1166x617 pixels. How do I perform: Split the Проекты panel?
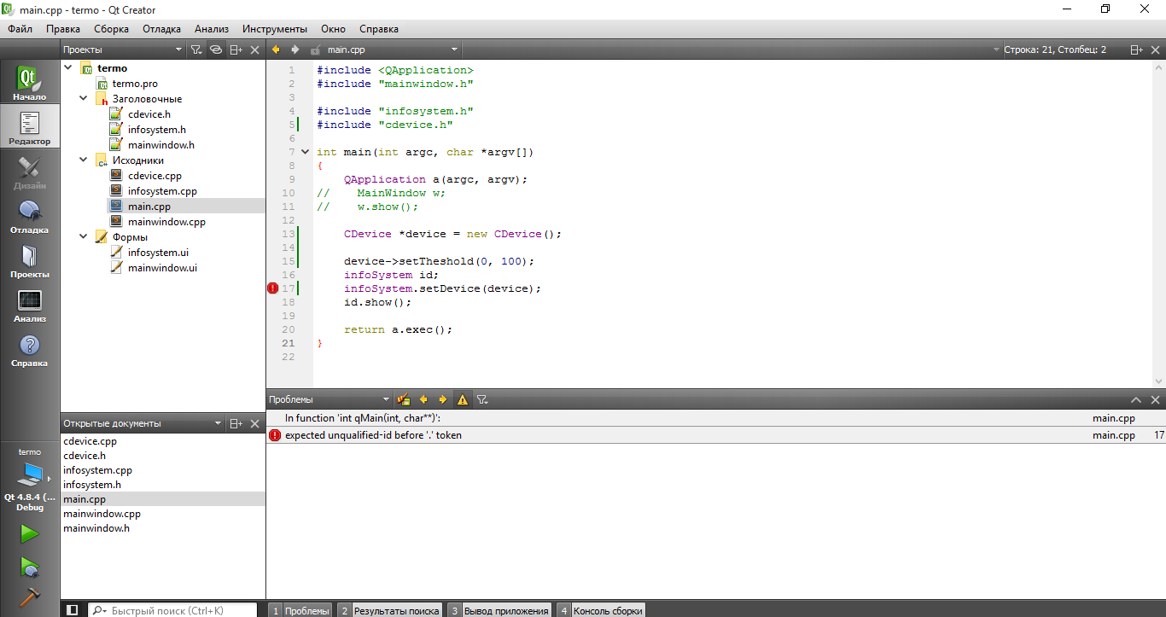coord(236,49)
